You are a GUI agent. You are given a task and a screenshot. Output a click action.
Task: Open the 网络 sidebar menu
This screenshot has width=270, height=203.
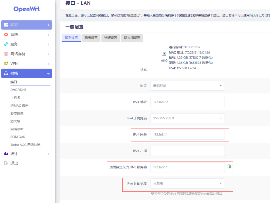pos(27,73)
